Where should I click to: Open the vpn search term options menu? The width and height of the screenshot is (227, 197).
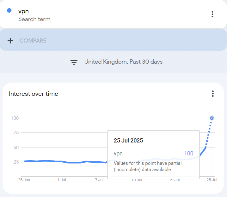[212, 14]
